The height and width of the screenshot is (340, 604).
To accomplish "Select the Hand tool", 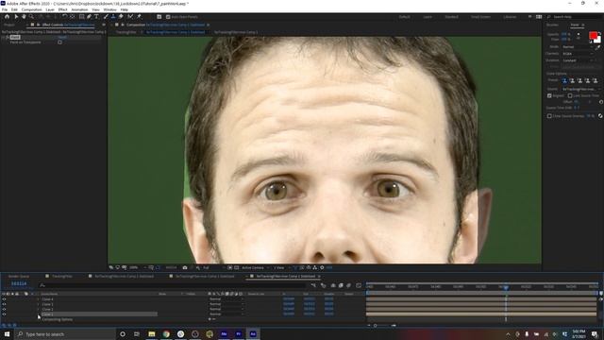I will [x=24, y=17].
